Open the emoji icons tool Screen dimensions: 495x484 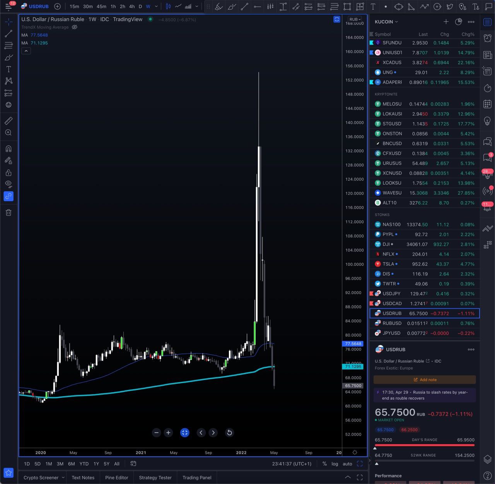tap(9, 105)
